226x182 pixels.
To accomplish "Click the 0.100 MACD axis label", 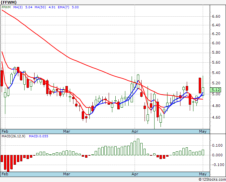I will tap(217, 145).
